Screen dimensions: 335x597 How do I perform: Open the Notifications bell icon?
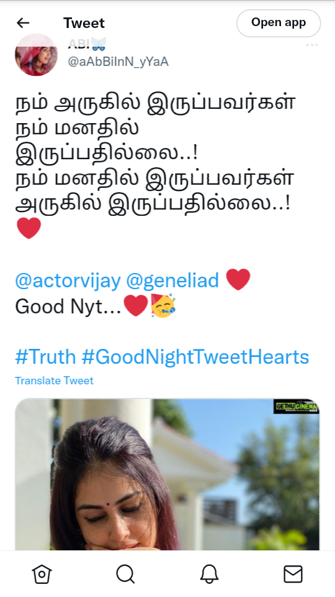coord(209,574)
